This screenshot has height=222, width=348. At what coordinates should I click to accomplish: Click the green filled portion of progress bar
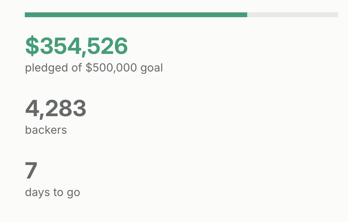pos(136,15)
